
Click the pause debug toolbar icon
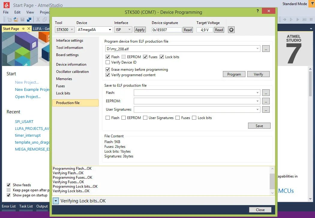click(x=311, y=19)
